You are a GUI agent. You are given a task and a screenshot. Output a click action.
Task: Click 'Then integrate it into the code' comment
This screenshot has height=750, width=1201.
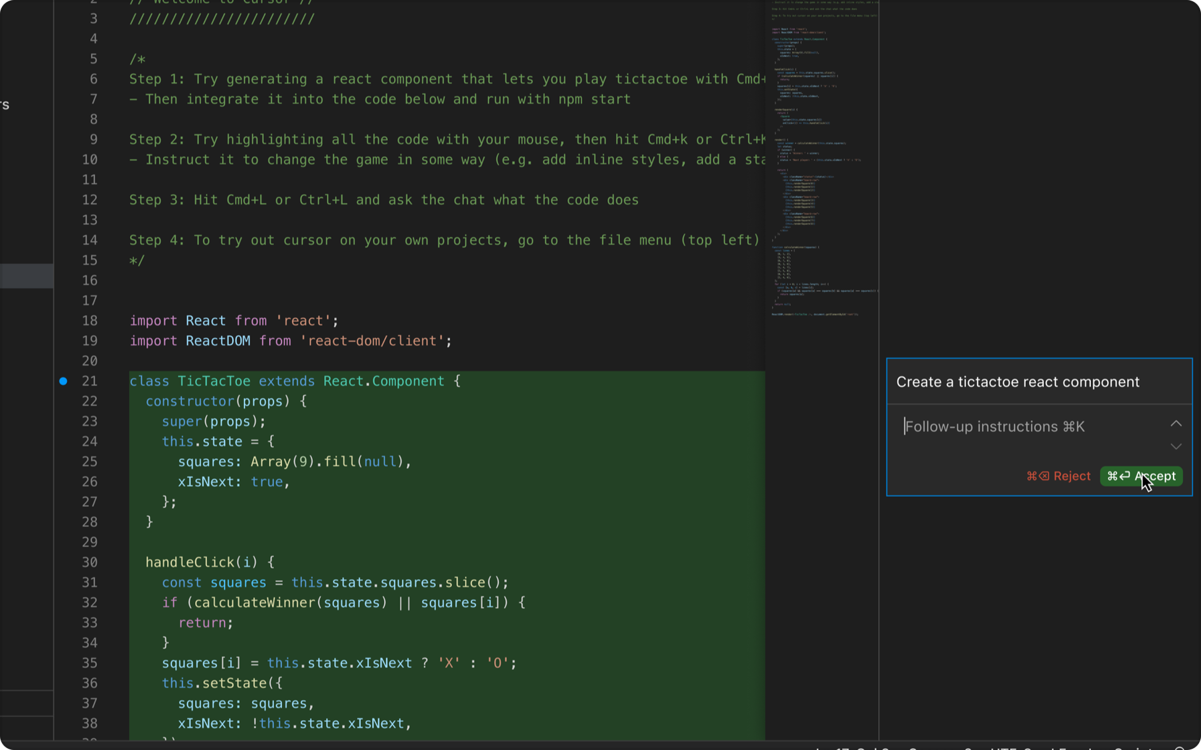[x=380, y=99]
